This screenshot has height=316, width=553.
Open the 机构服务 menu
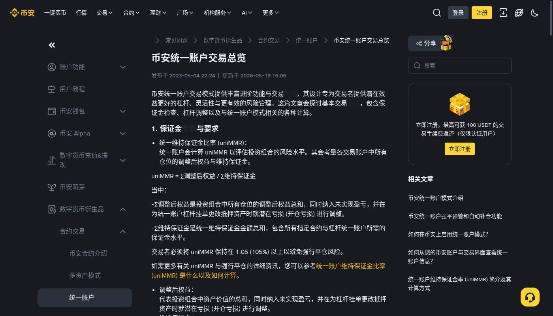coord(218,13)
